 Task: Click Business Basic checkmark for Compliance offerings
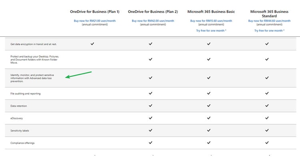209,142
